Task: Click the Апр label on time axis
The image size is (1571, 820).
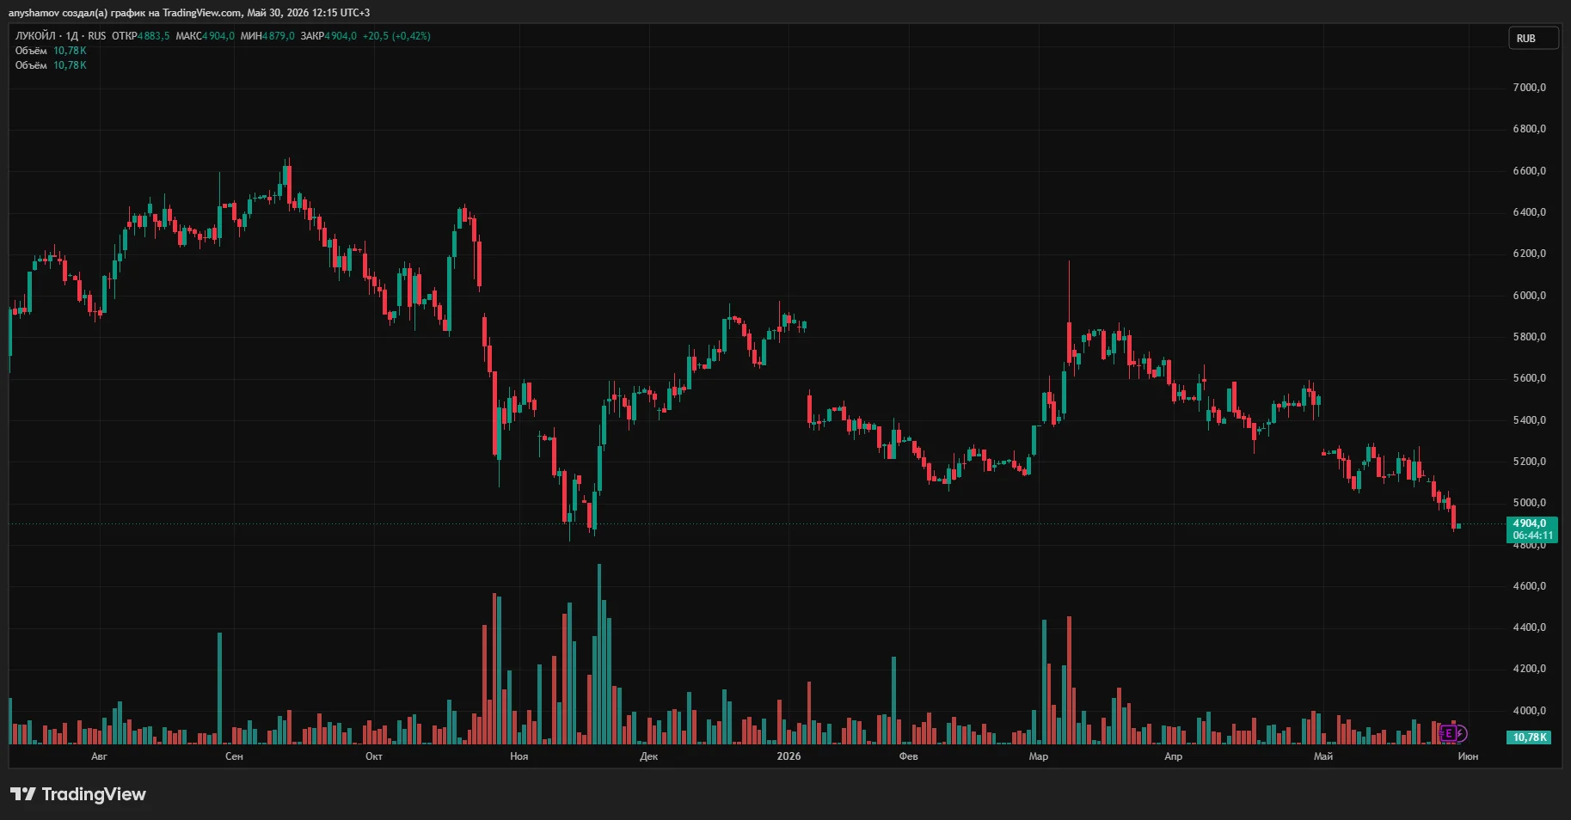Action: click(1173, 756)
